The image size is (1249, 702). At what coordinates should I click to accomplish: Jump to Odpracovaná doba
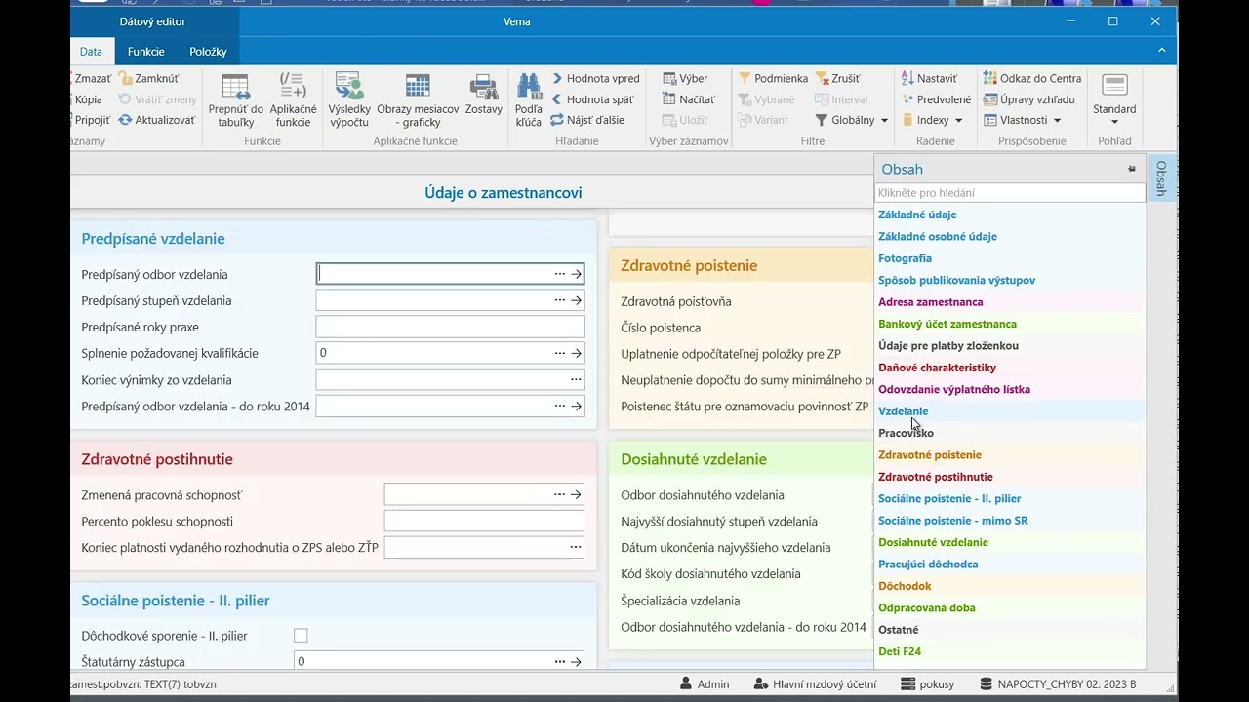926,608
